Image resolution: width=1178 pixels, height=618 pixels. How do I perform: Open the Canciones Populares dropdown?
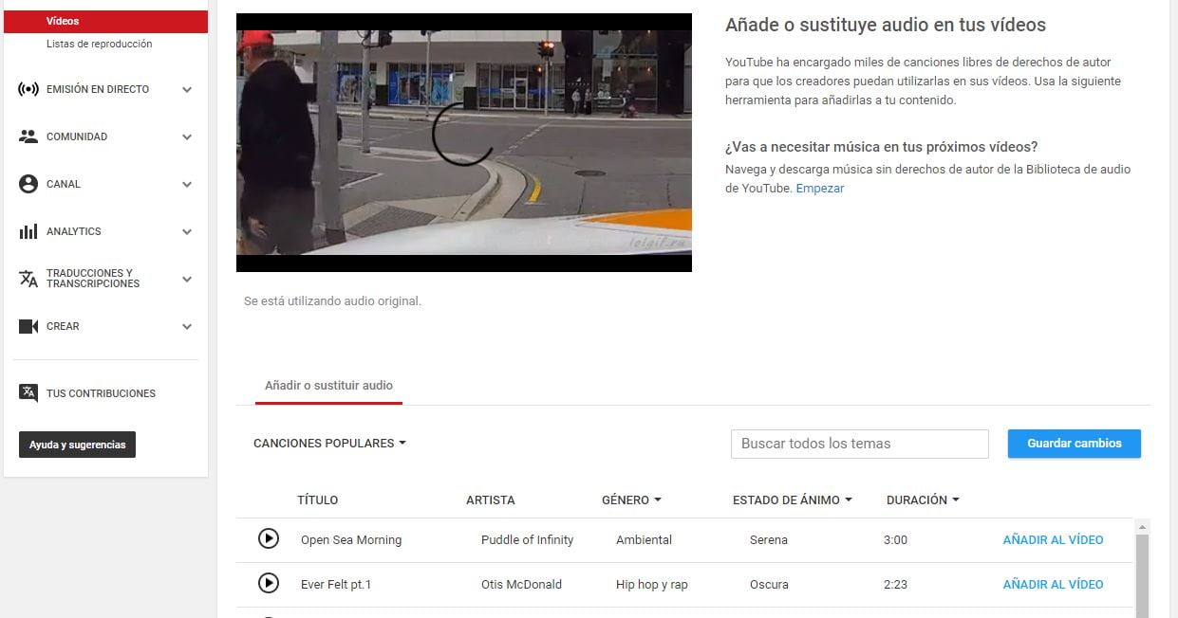coord(329,443)
